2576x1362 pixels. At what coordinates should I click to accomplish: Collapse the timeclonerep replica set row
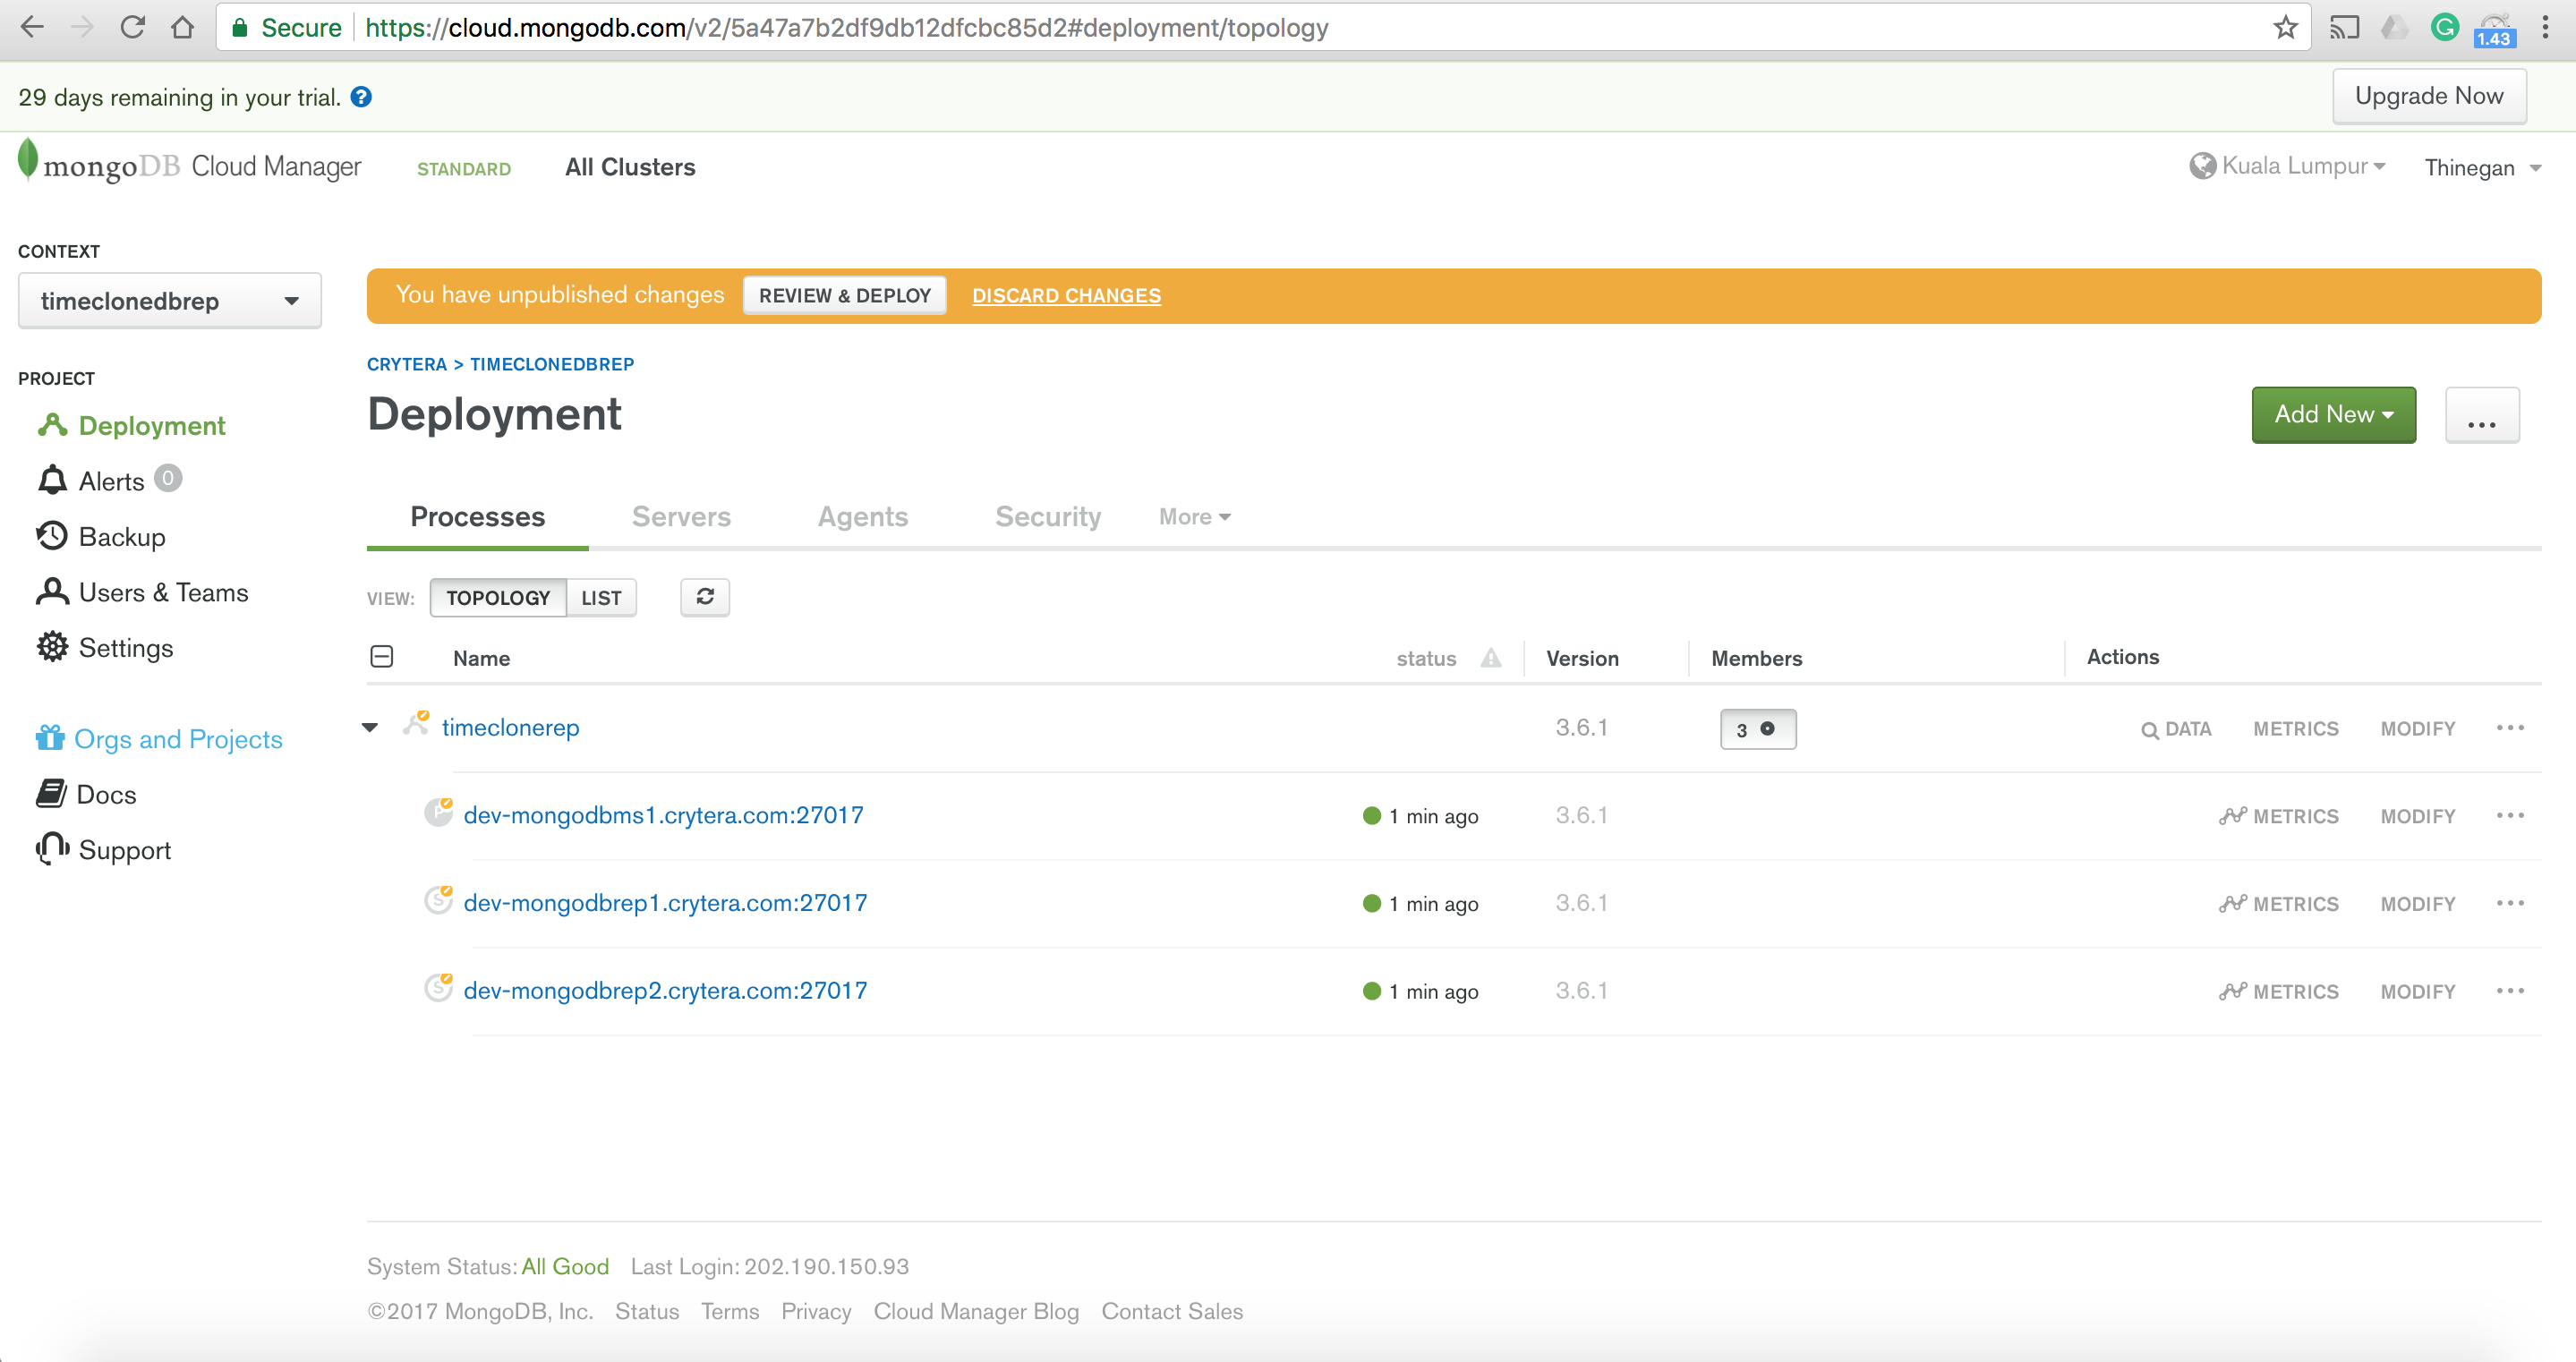pyautogui.click(x=370, y=728)
